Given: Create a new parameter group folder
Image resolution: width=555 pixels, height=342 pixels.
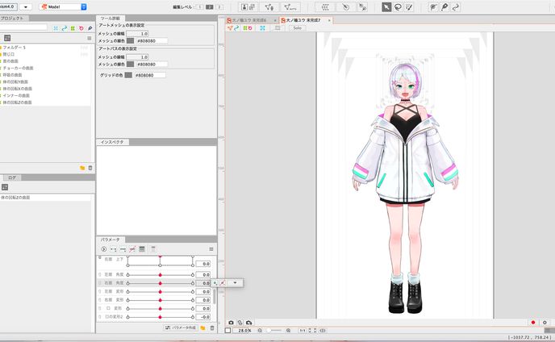Looking at the screenshot, I should click(202, 327).
